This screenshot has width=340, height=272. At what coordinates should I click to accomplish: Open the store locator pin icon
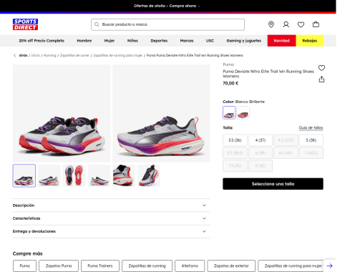pyautogui.click(x=271, y=24)
